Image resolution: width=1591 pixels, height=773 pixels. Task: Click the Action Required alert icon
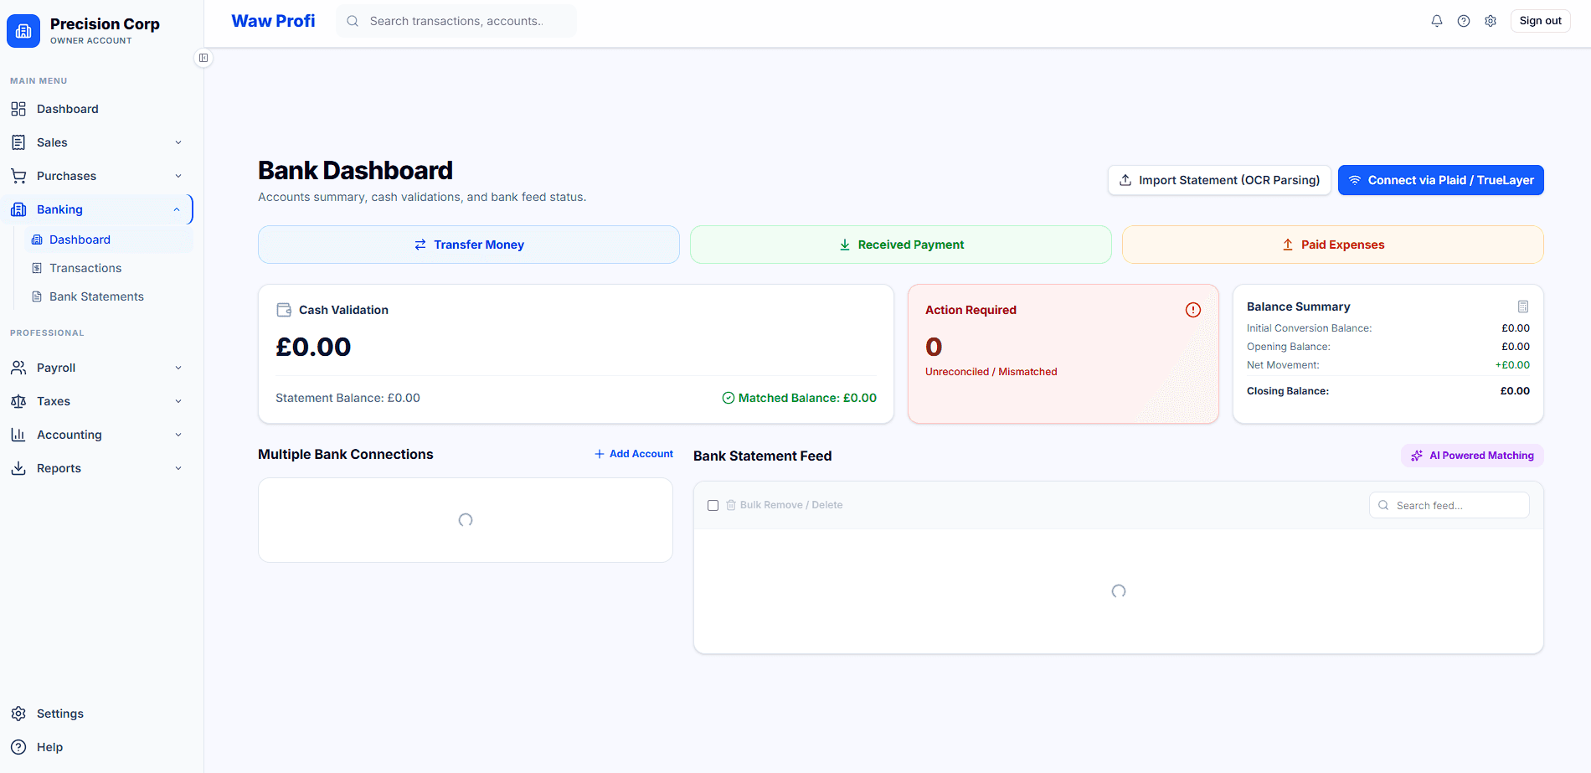coord(1193,310)
